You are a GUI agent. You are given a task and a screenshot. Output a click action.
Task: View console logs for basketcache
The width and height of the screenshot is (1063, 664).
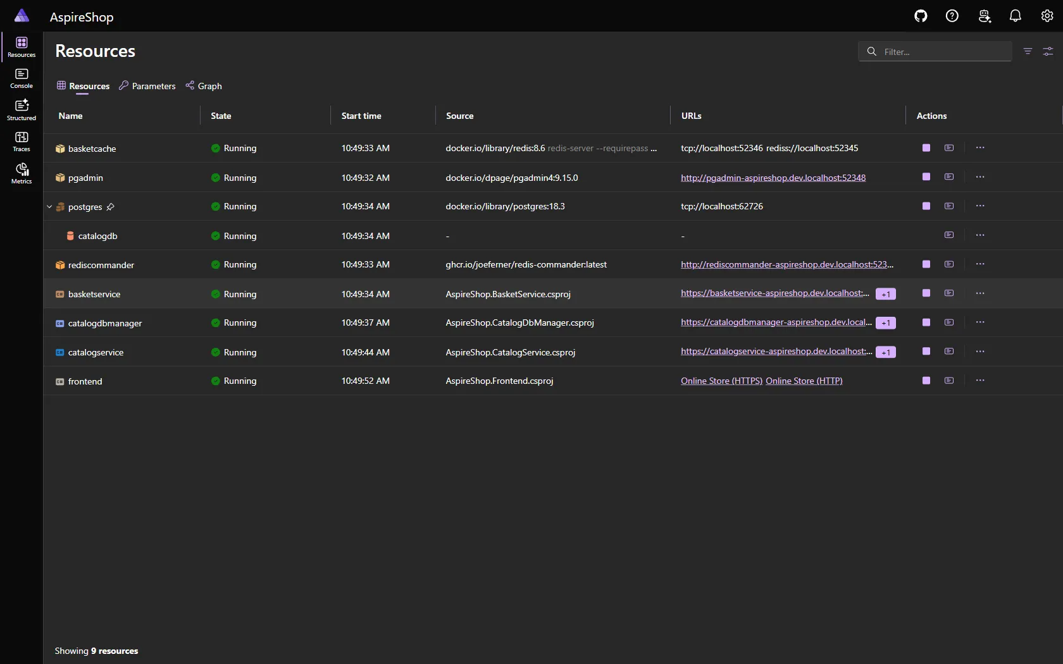click(949, 148)
